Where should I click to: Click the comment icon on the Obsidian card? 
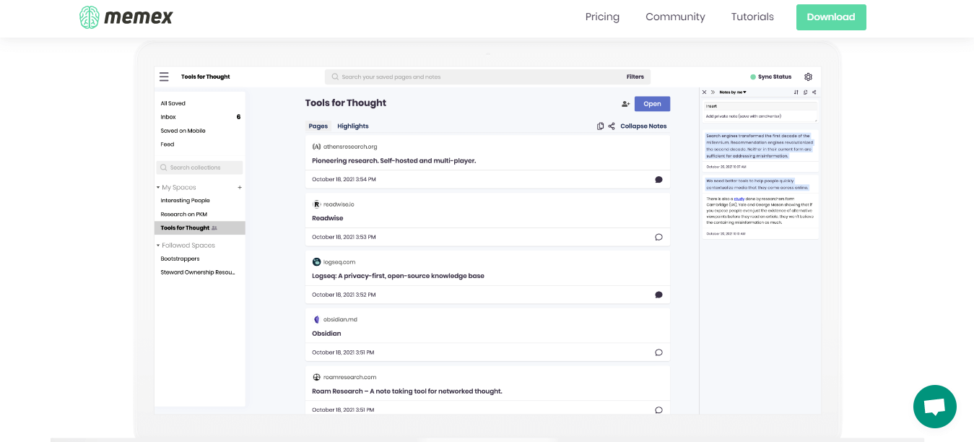tap(658, 352)
